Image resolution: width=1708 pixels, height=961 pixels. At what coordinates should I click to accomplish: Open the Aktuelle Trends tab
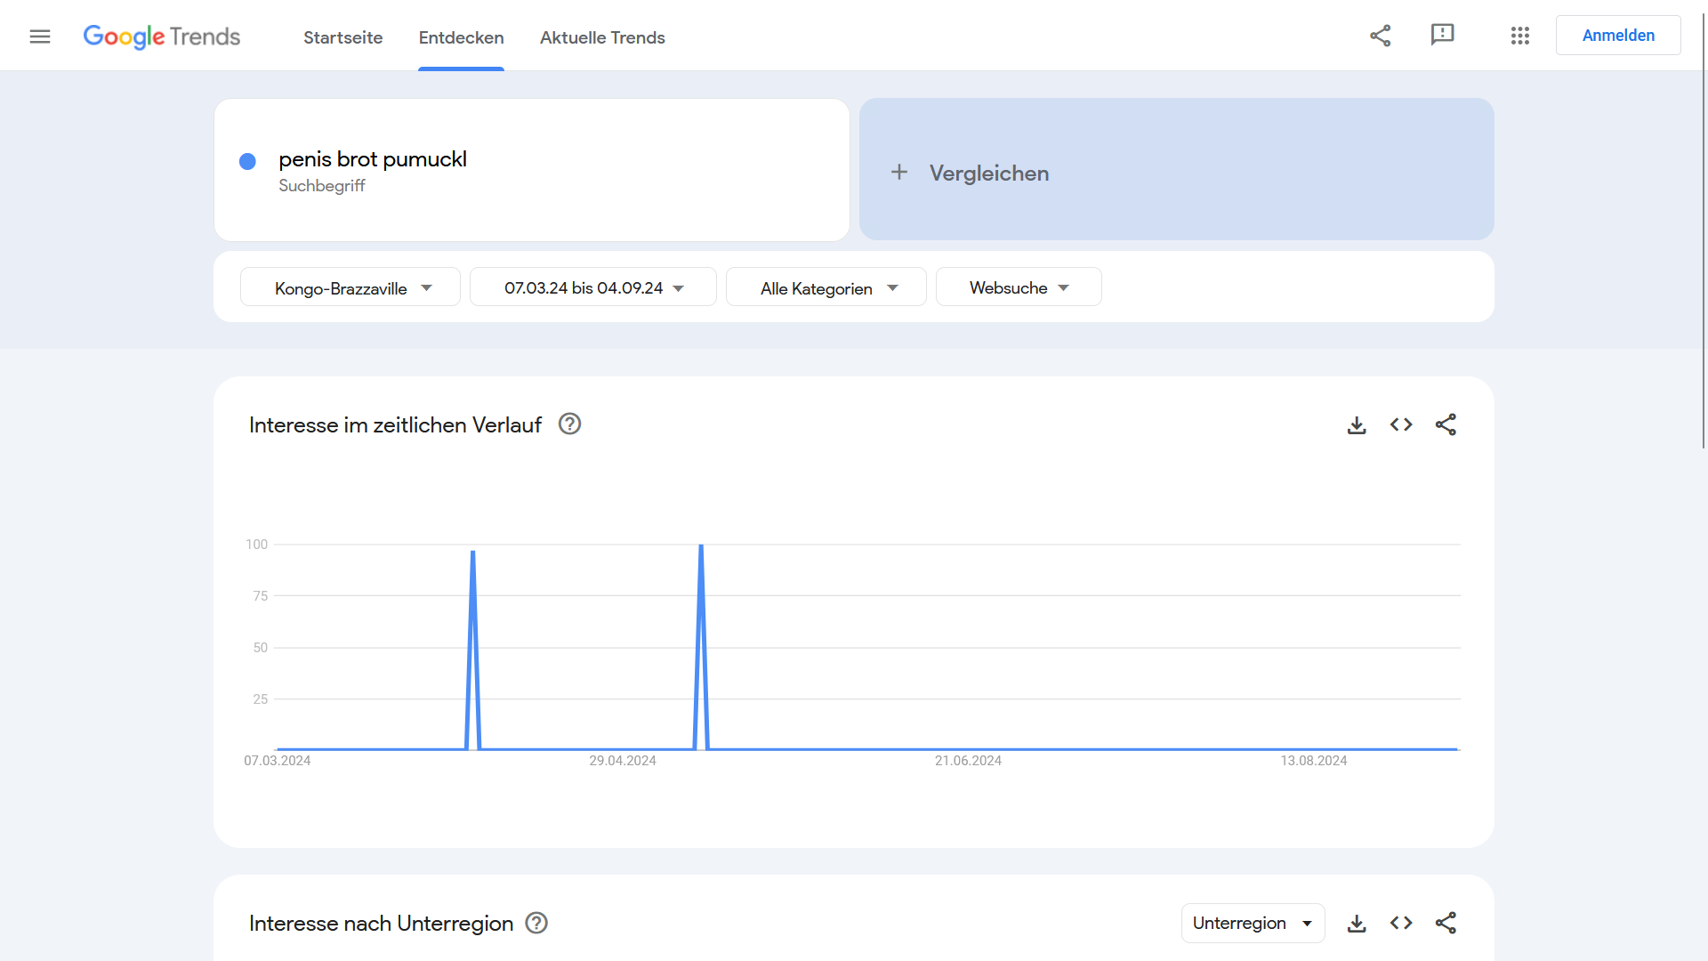602,37
